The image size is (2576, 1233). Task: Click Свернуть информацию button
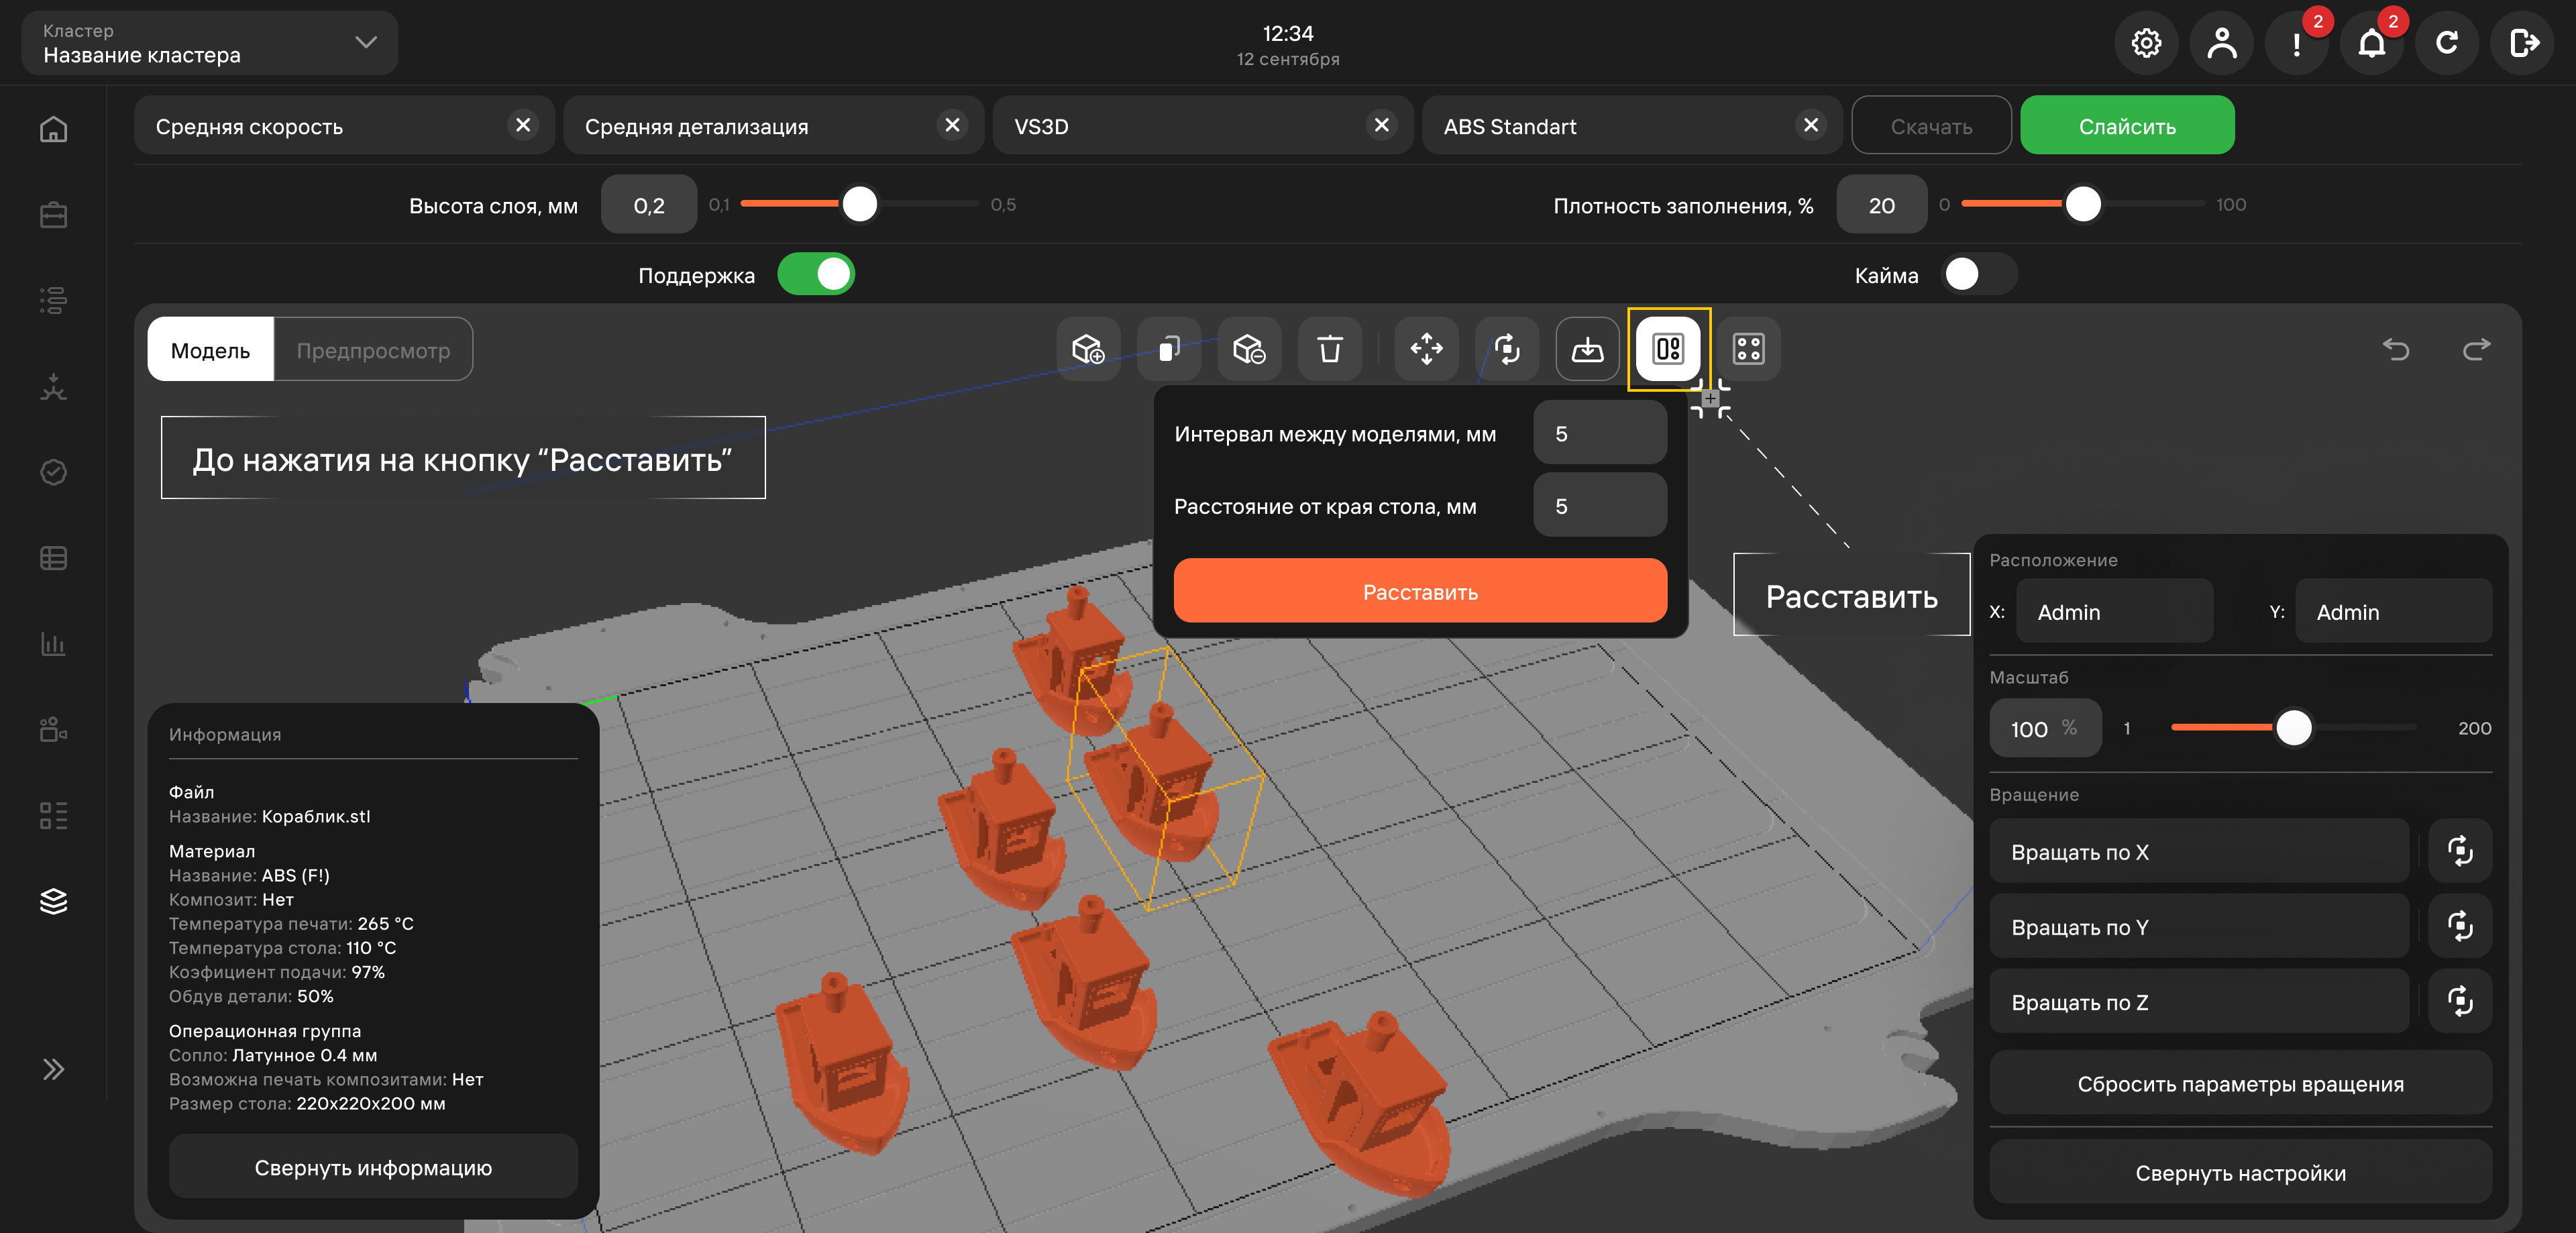click(x=373, y=1167)
